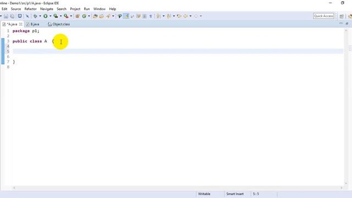The width and height of the screenshot is (352, 198).
Task: Toggle Skip All Breakpoints
Action: coord(27,16)
